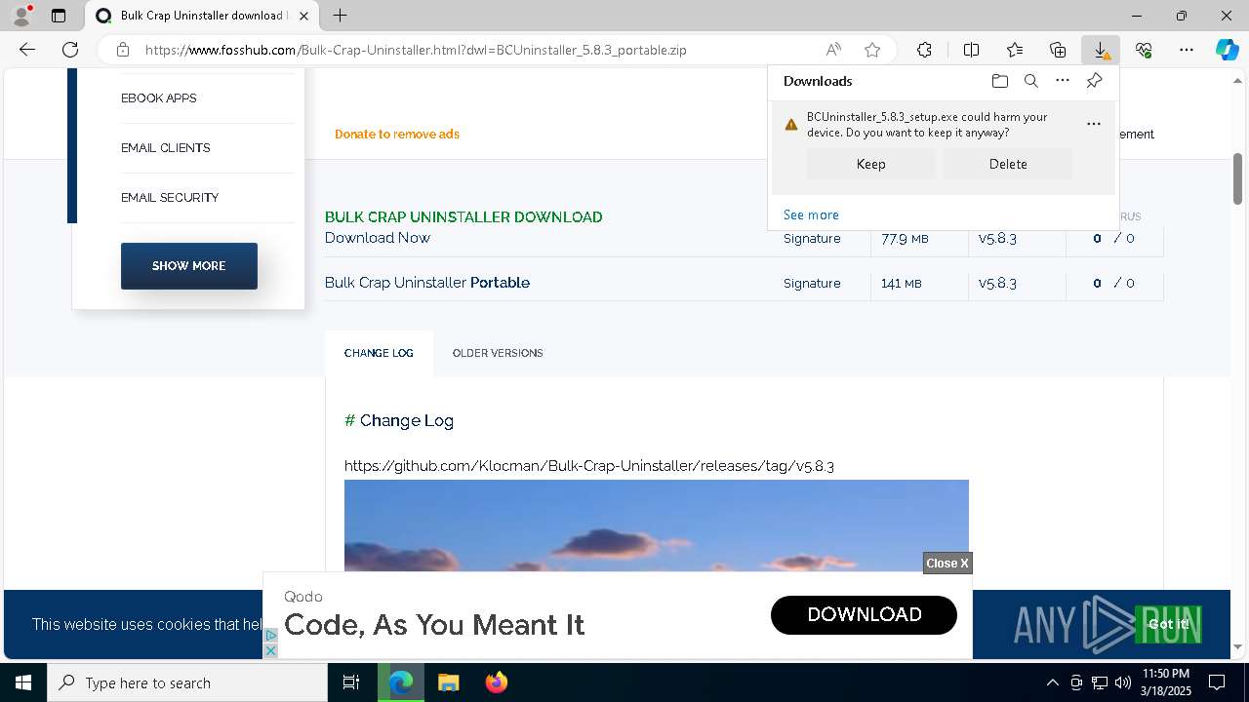The height and width of the screenshot is (702, 1249).
Task: Open Task View on the taskbar
Action: point(351,682)
